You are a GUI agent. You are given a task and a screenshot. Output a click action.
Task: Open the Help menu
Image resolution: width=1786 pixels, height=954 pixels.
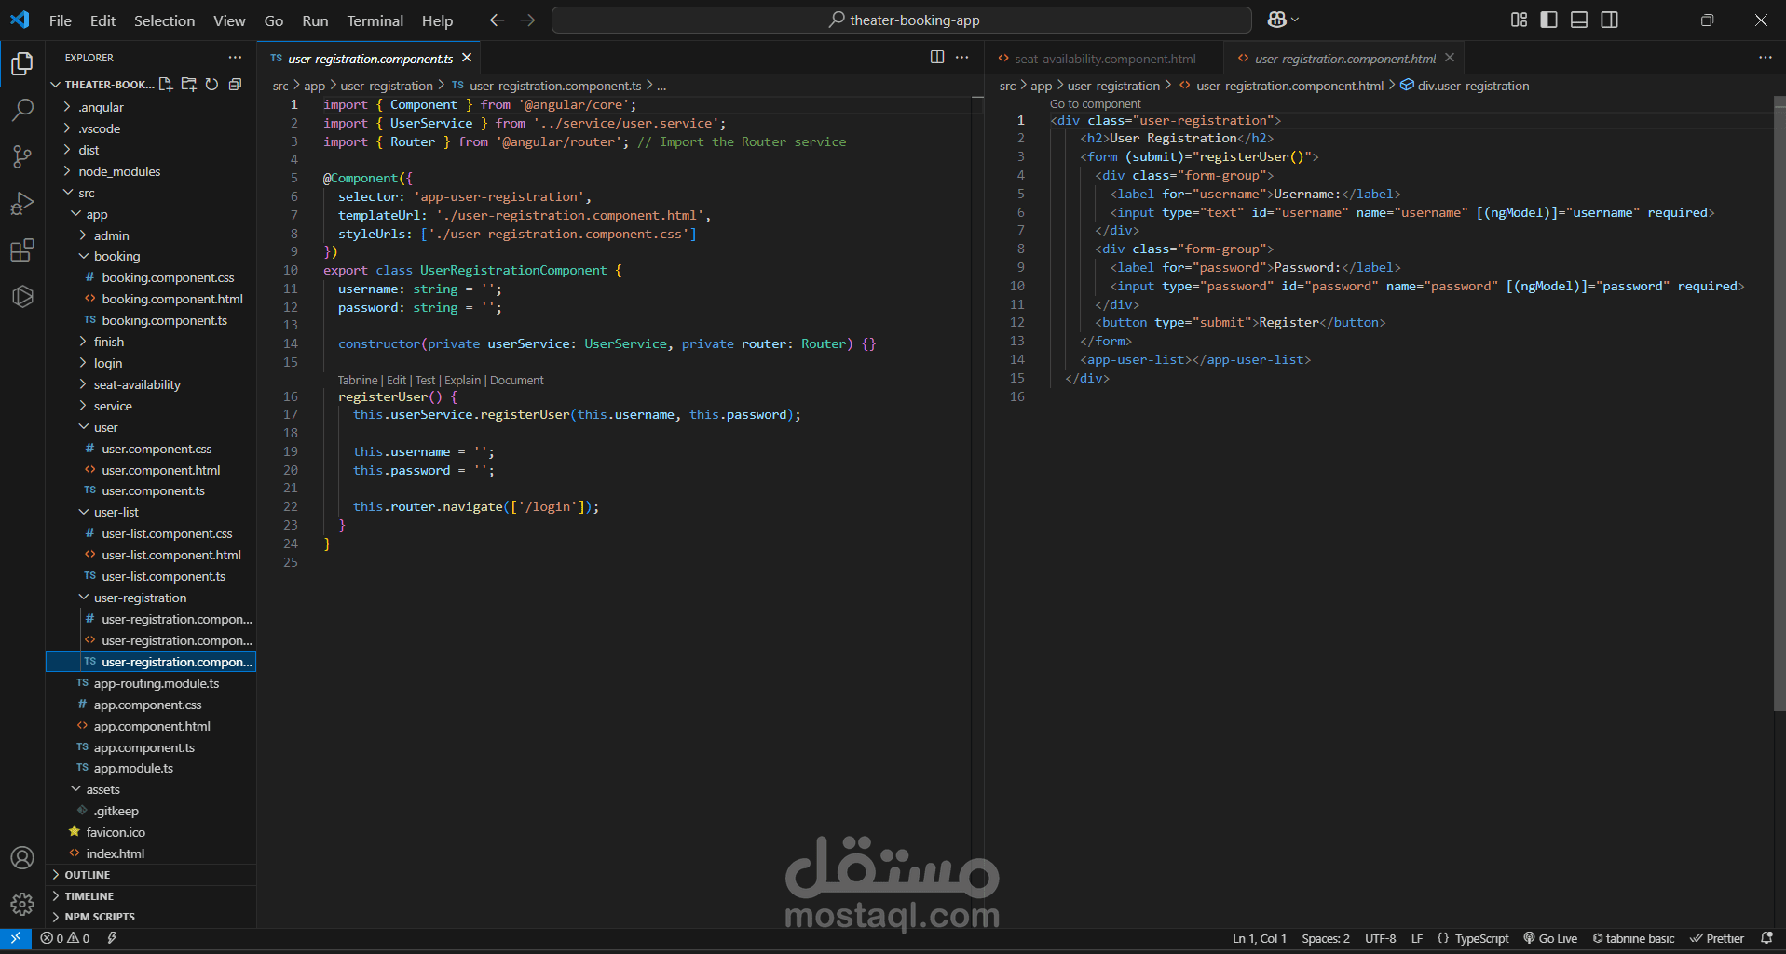(437, 20)
